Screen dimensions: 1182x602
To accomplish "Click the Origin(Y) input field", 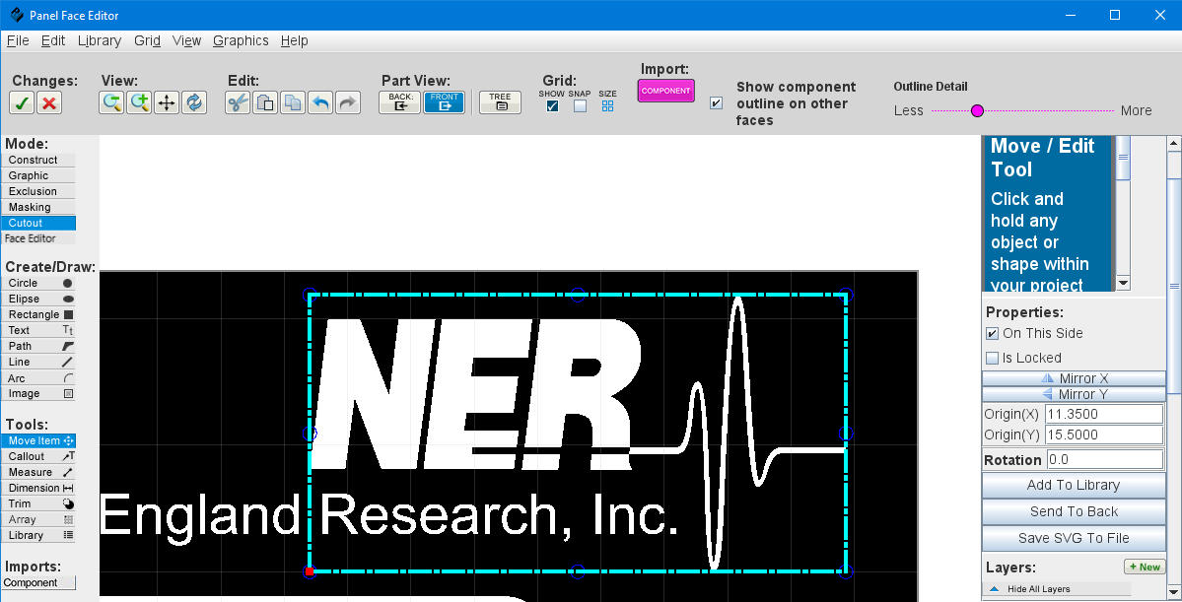I will click(1104, 435).
